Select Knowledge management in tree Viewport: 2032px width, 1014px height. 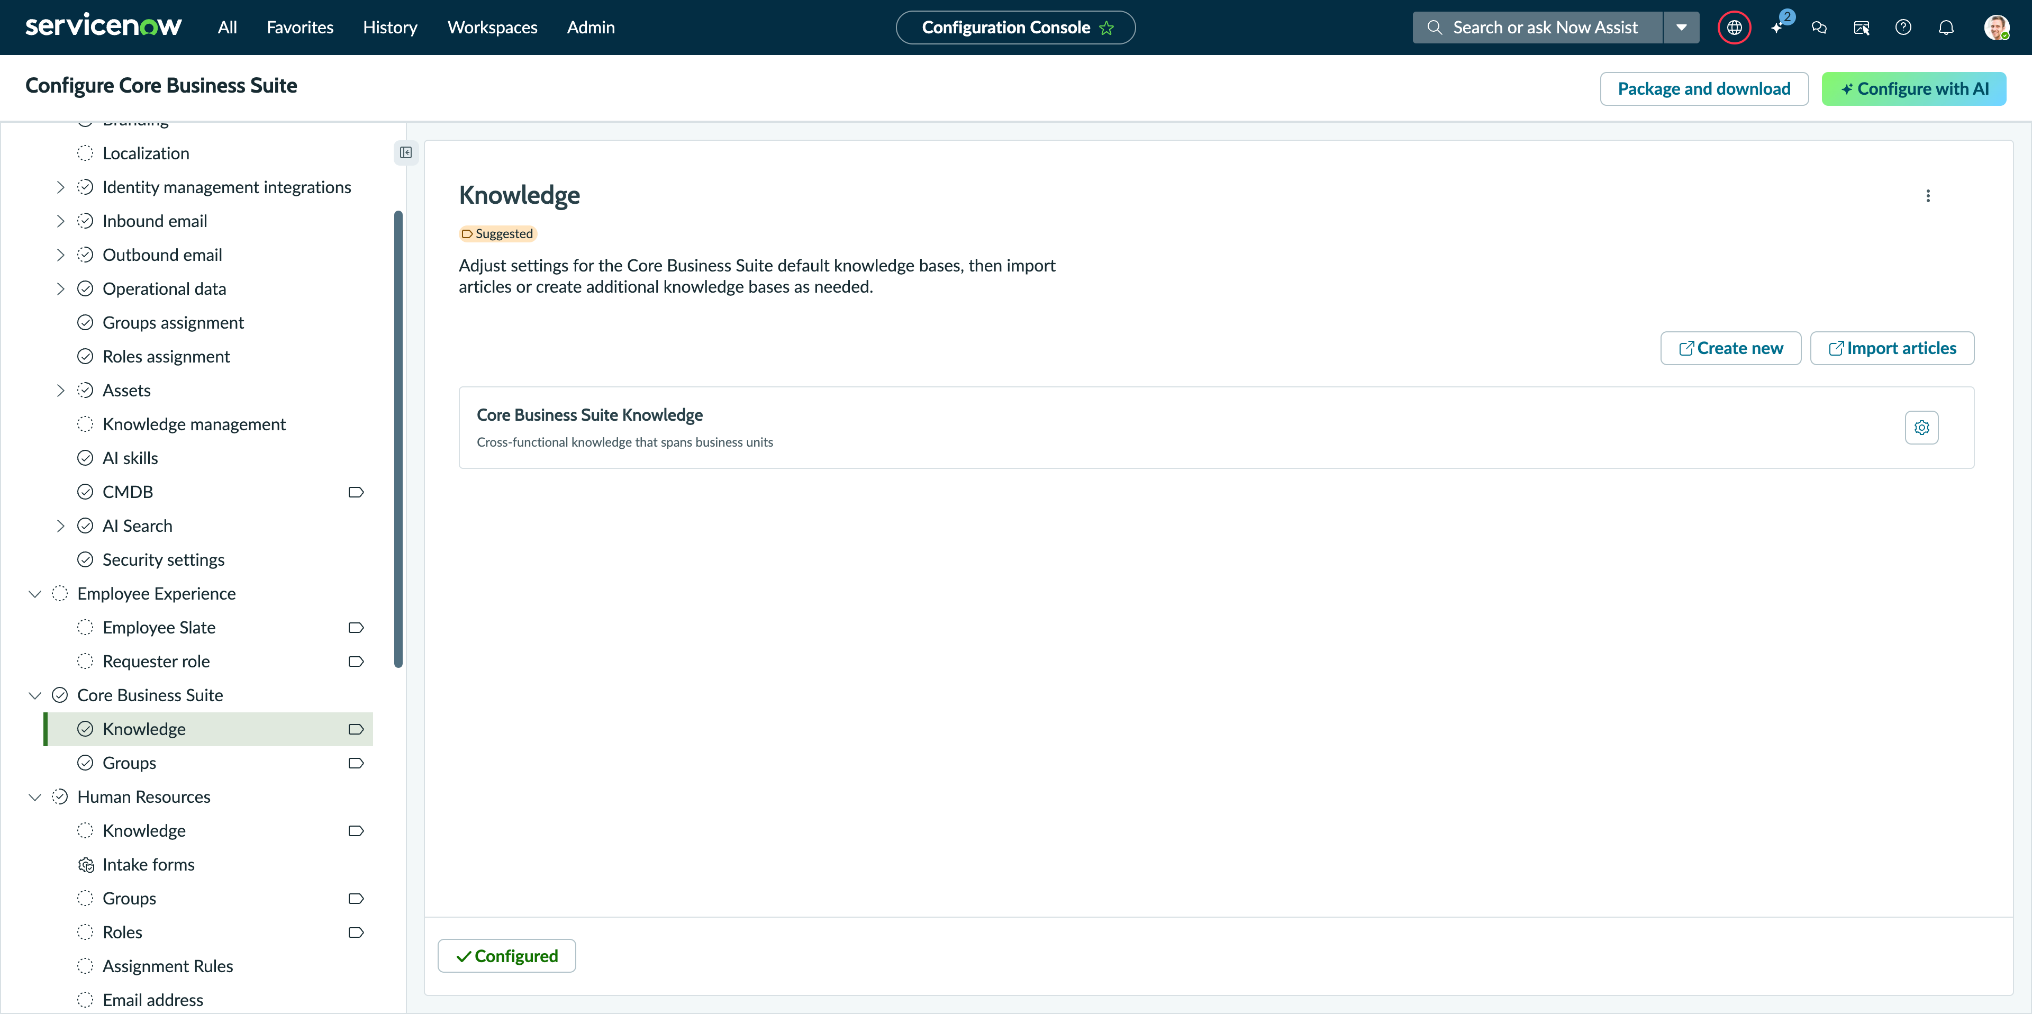pyautogui.click(x=194, y=424)
